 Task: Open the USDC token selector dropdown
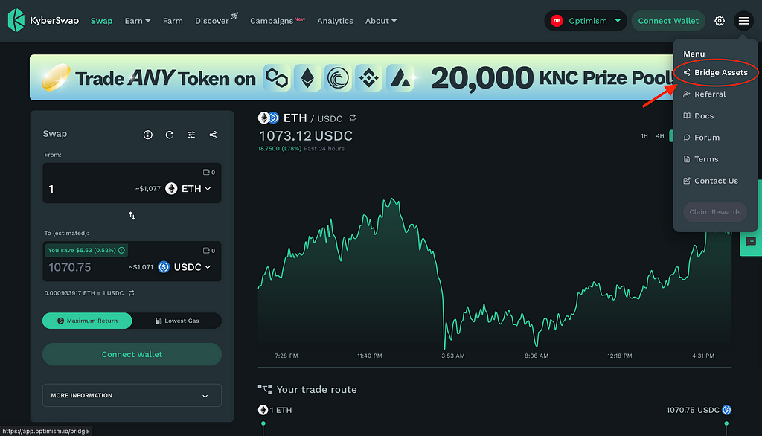(185, 267)
